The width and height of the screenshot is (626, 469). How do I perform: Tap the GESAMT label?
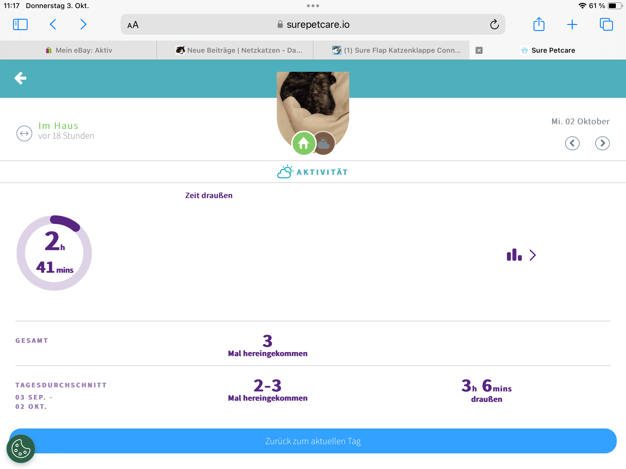32,340
